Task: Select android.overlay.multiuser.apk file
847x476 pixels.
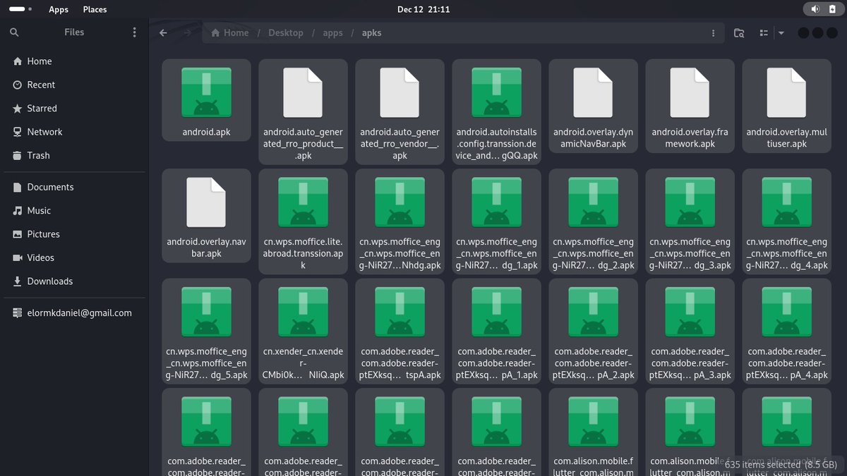Action: tap(786, 106)
